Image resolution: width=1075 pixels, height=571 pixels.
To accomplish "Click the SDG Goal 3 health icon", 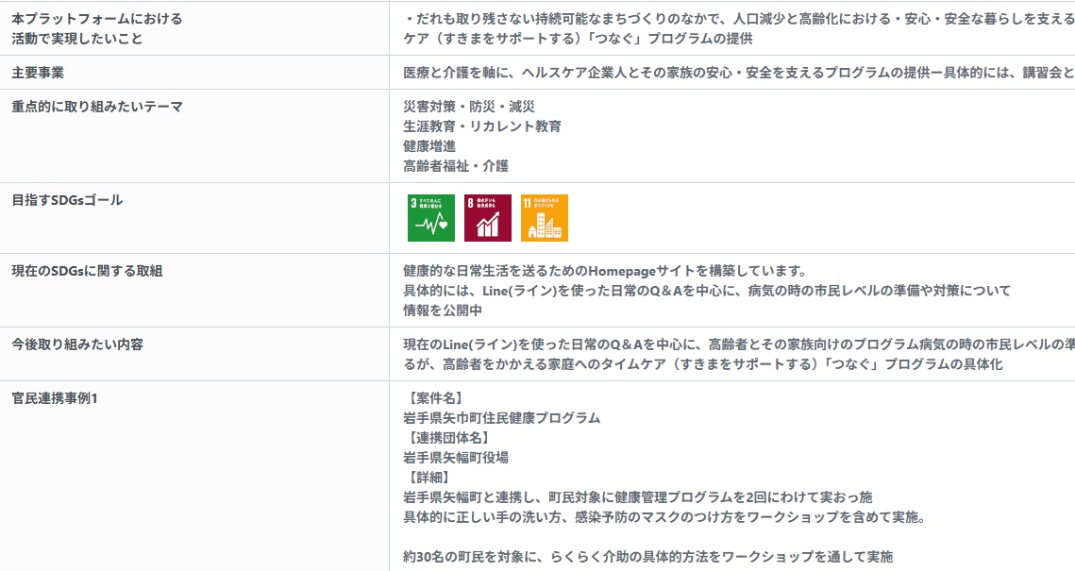I will 430,218.
